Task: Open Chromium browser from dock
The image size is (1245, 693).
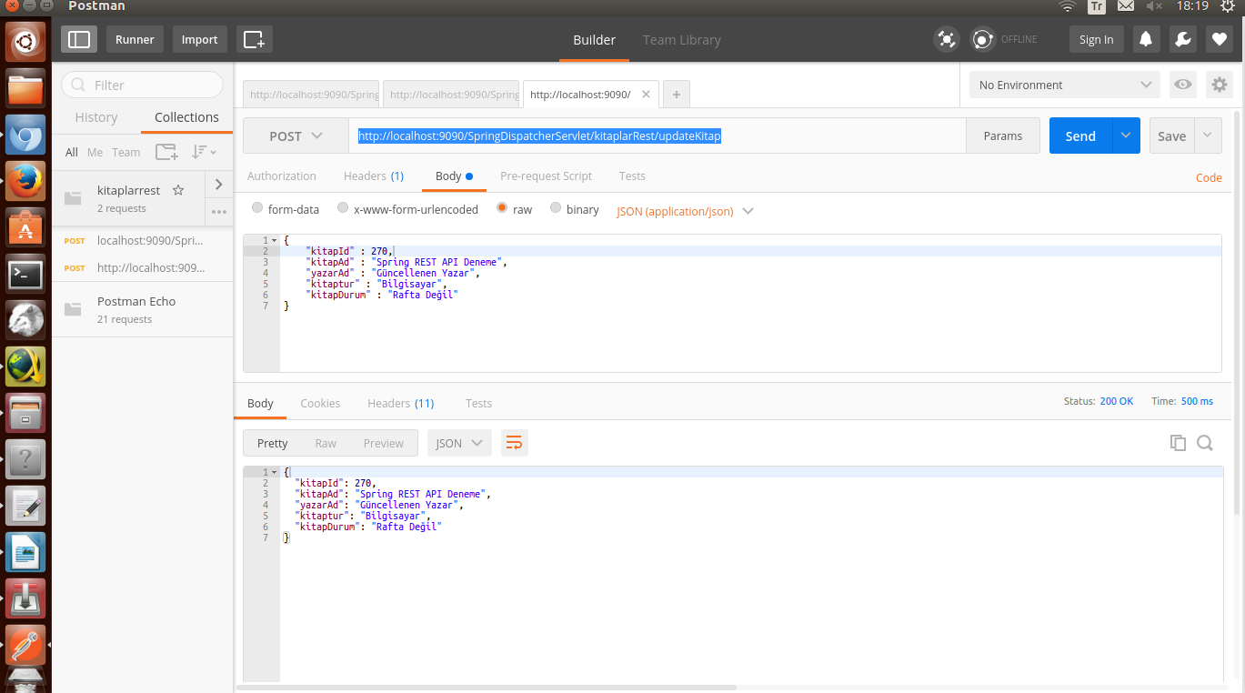Action: pyautogui.click(x=25, y=134)
